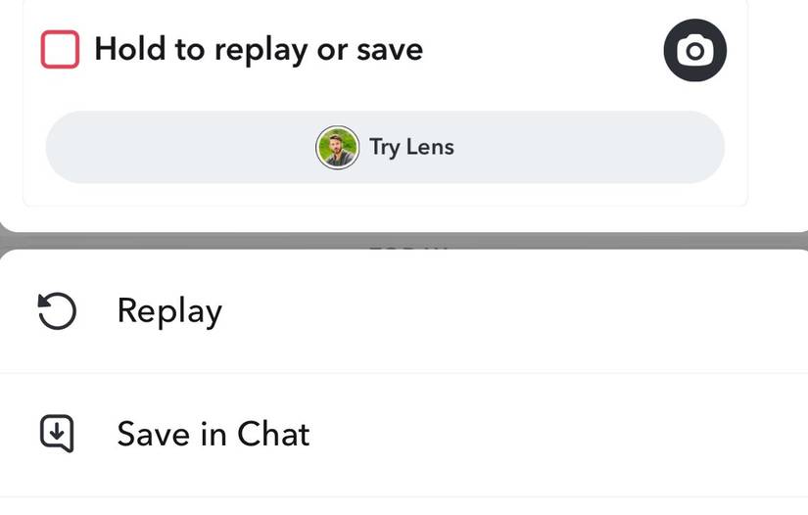
Task: Click the "Hold to replay or save" message
Action: click(x=258, y=49)
